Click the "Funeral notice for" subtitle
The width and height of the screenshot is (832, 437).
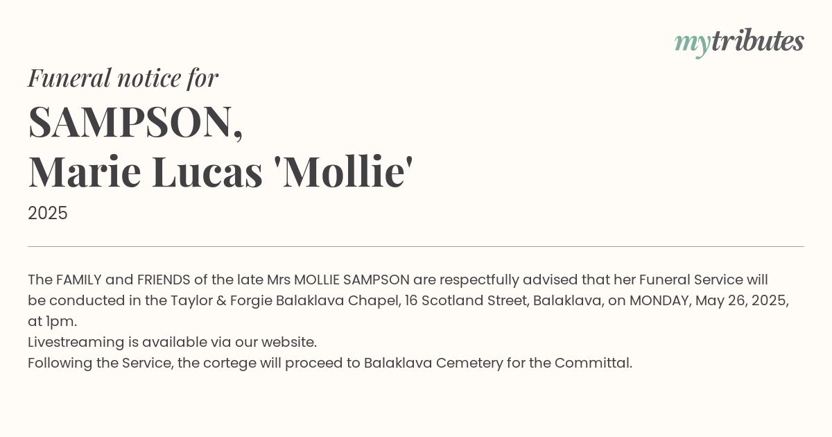[x=123, y=78]
